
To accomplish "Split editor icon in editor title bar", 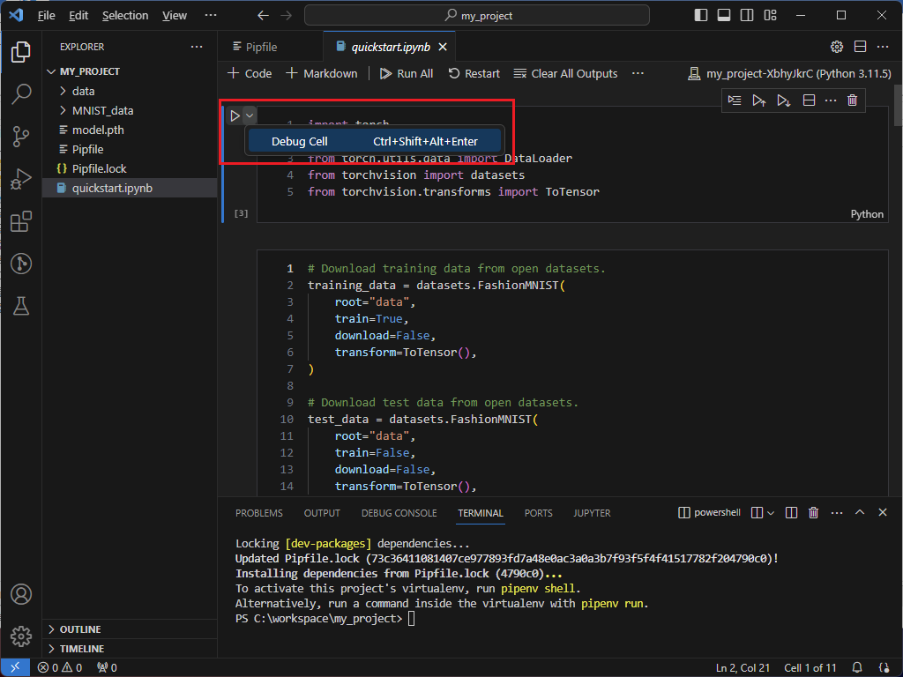I will [860, 47].
